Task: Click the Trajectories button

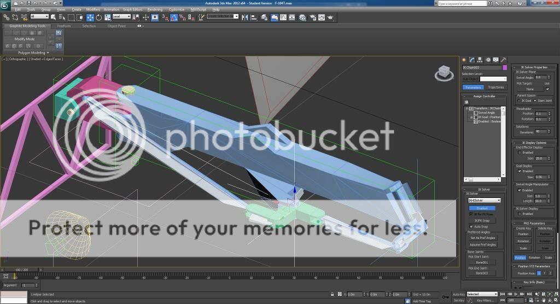Action: 495,87
